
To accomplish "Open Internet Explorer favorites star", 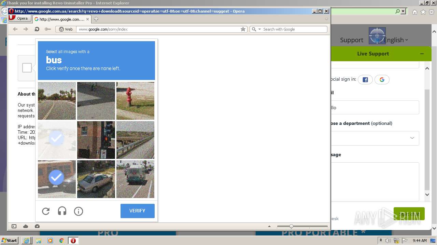I will (423, 12).
